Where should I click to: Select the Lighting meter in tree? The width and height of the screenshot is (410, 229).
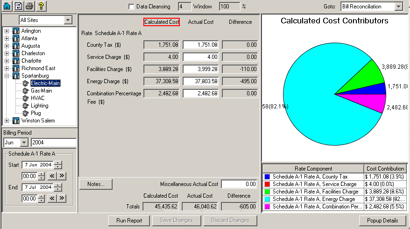tap(39, 106)
